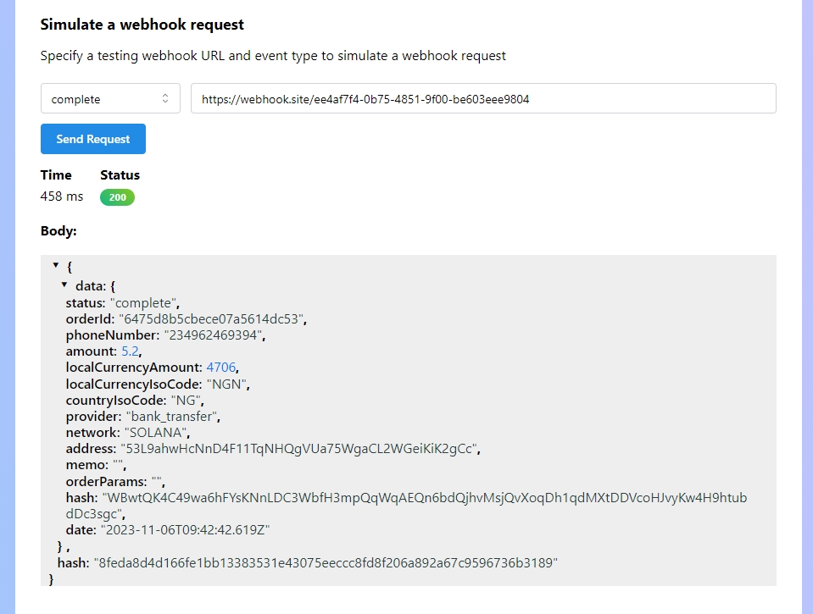813x614 pixels.
Task: Collapse the data object triangle
Action: click(64, 285)
